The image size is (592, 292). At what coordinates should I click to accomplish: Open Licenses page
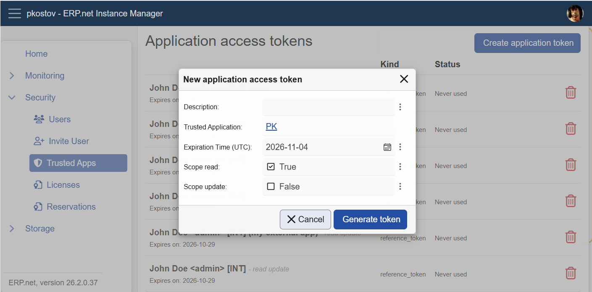coord(63,185)
